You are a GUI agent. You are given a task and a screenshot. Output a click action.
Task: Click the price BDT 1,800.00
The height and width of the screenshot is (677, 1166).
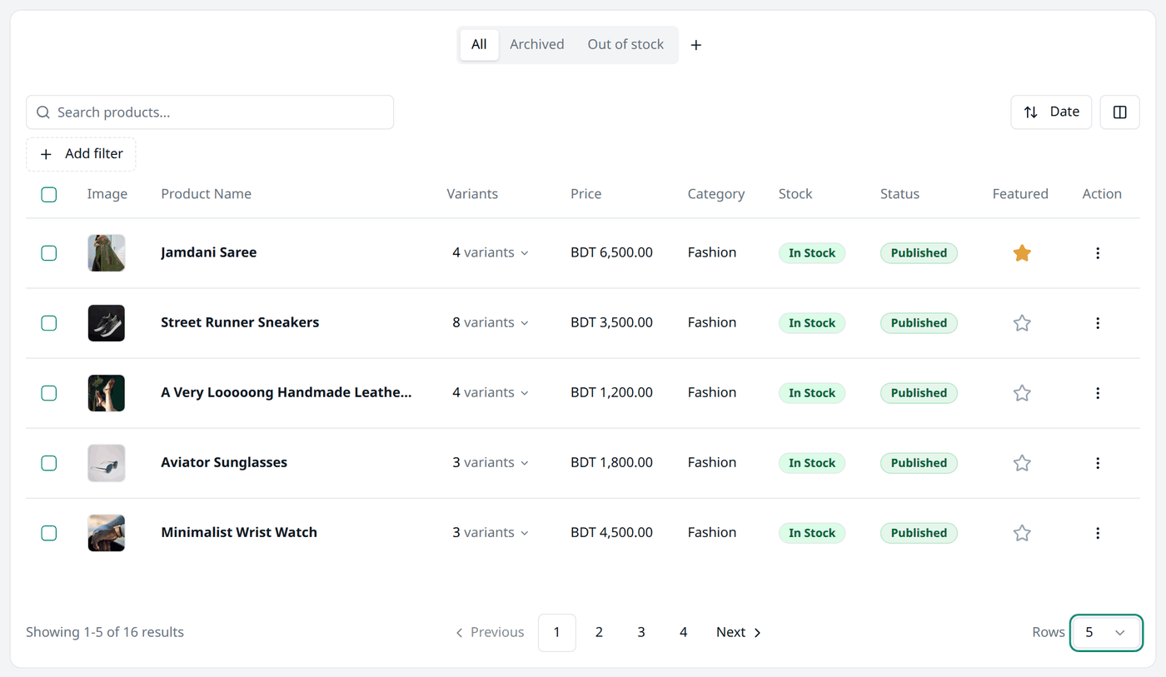611,463
